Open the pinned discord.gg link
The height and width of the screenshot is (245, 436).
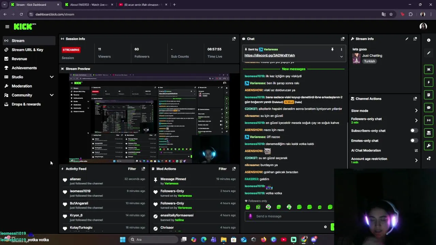tap(269, 55)
